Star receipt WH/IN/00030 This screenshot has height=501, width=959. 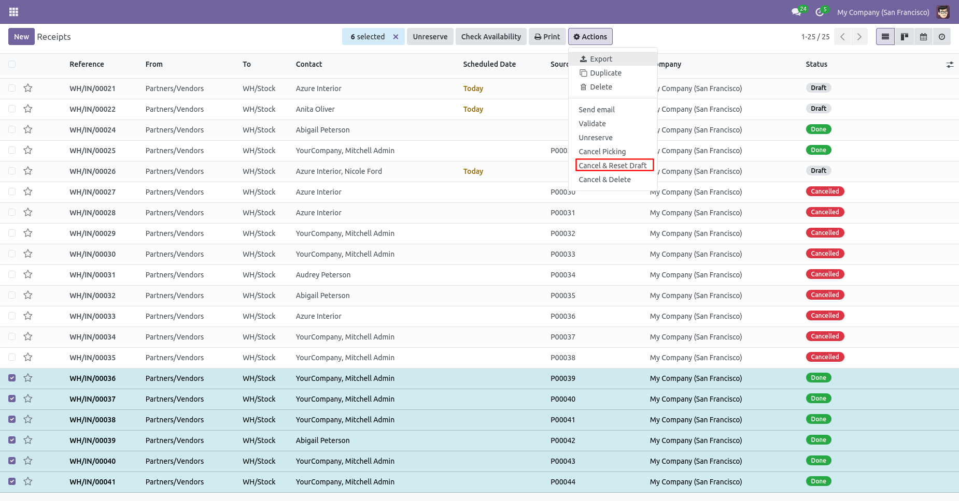[x=28, y=254]
